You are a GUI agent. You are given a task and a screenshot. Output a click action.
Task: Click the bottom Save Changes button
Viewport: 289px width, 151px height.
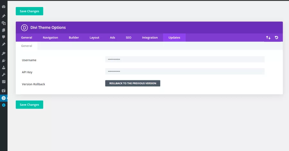[x=30, y=105]
